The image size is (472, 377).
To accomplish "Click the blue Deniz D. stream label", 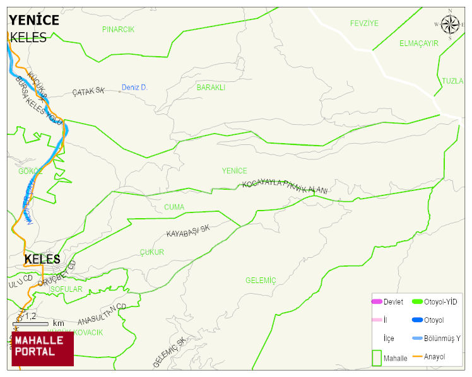I will click(x=134, y=88).
